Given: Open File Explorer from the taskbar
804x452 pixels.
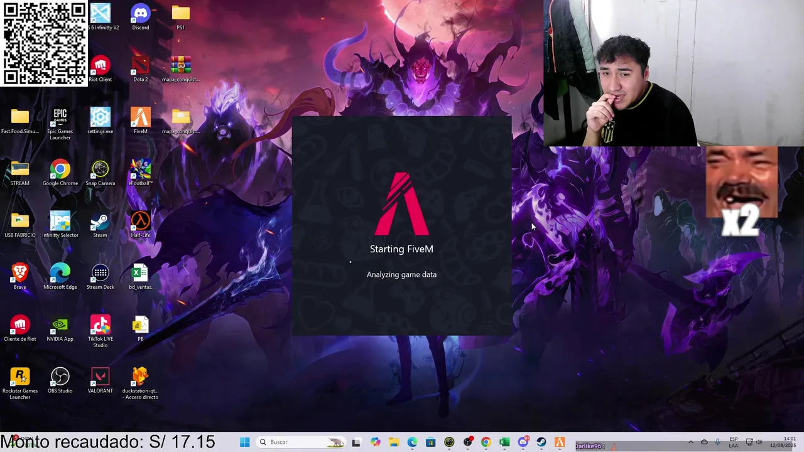Looking at the screenshot, I should [394, 442].
